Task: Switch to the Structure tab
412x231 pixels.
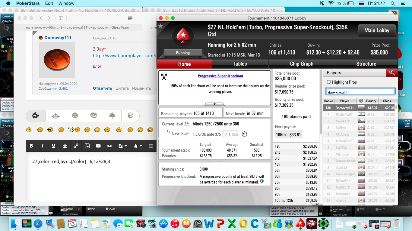Action: pyautogui.click(x=366, y=64)
